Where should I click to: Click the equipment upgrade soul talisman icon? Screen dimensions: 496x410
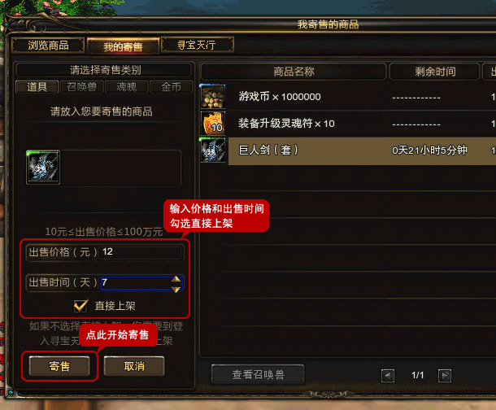pyautogui.click(x=213, y=124)
